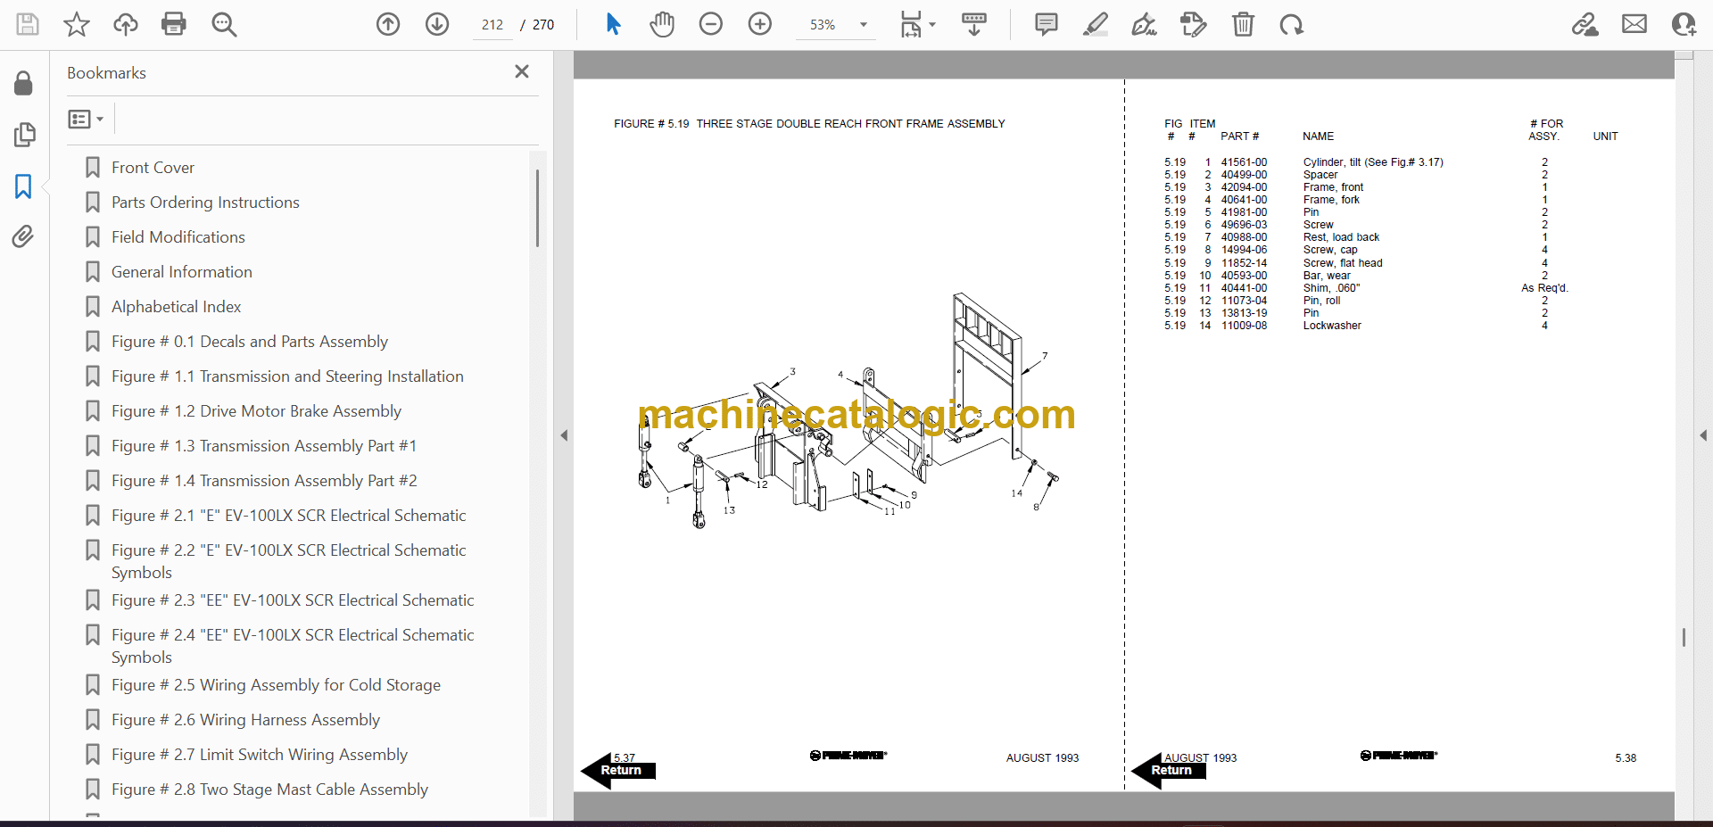Click the Return arrow on page 5.37
Screen dimensions: 1713x827
click(x=617, y=771)
